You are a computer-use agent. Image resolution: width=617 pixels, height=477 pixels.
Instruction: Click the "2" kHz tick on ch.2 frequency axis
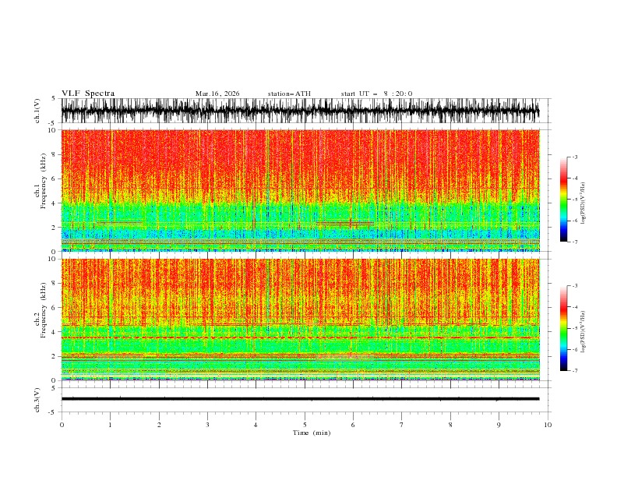tap(54, 356)
